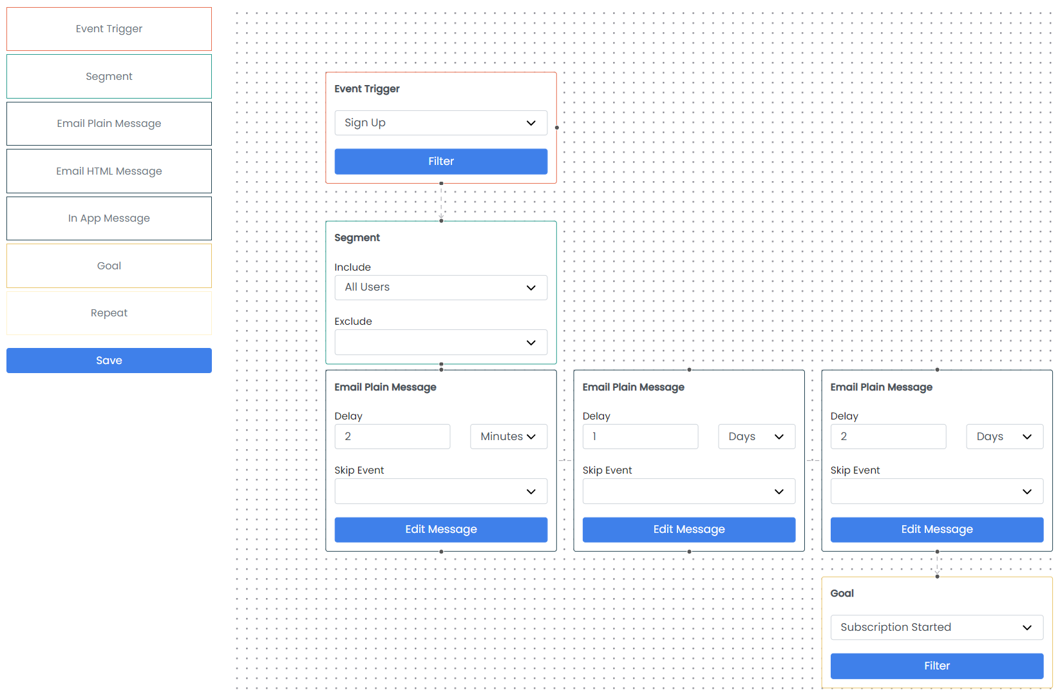Open Skip Event dropdown in the 2-day node

click(x=937, y=491)
